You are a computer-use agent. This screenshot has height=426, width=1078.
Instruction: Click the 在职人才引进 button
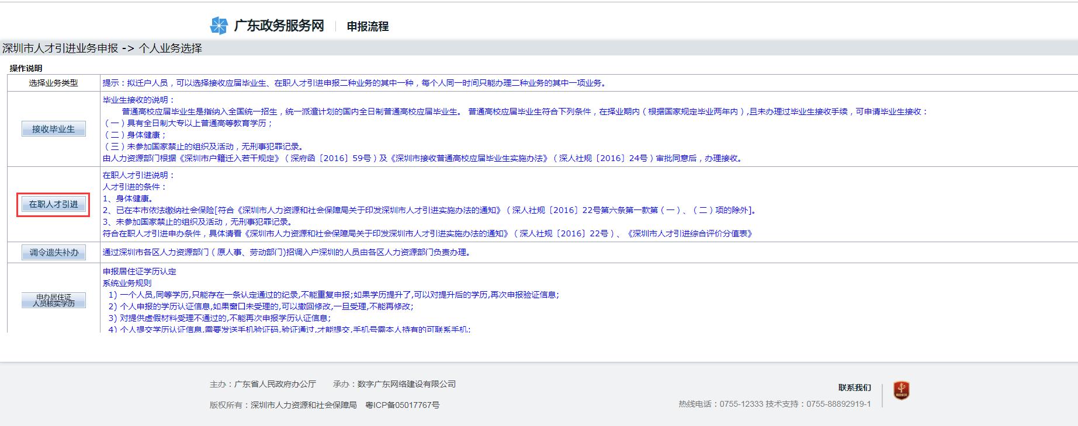54,204
